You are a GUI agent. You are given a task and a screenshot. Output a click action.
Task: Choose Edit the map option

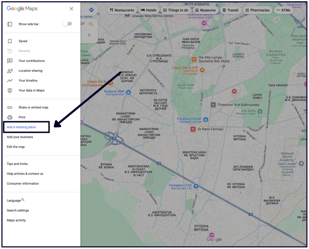[x=16, y=147]
